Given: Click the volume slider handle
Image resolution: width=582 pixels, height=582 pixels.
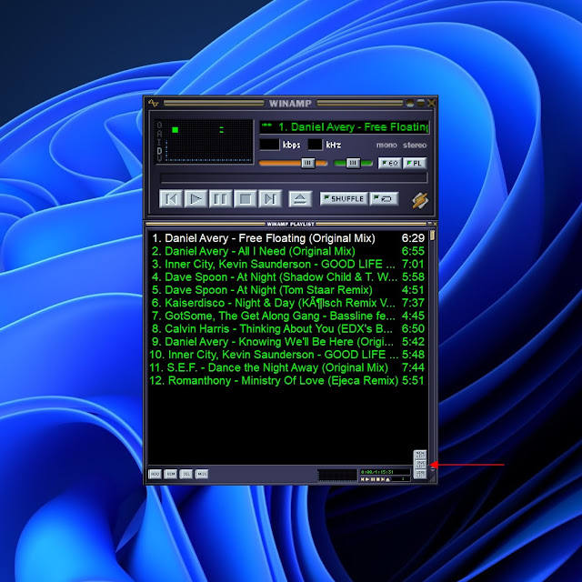Looking at the screenshot, I should tap(307, 163).
